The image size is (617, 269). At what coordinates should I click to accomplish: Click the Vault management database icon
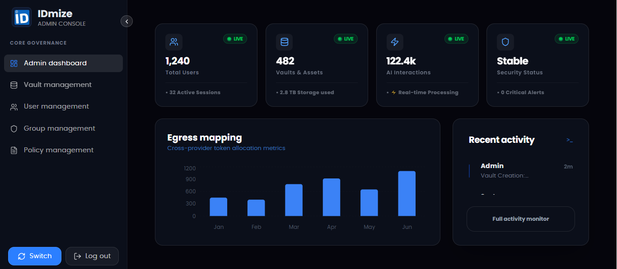click(14, 85)
